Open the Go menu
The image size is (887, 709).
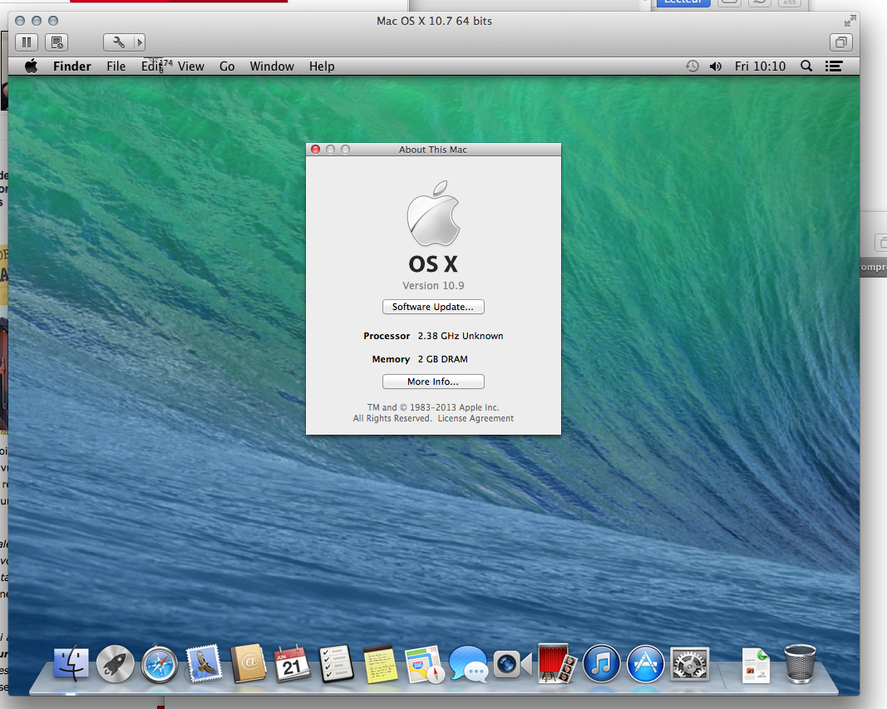[x=227, y=66]
